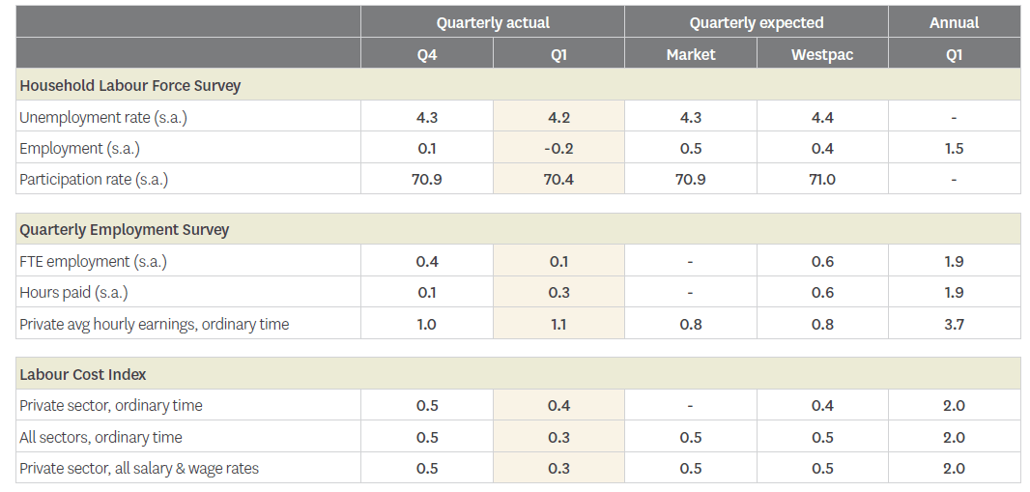Click the Household Labour Force Survey heading
Image resolution: width=1030 pixels, height=492 pixels.
tap(130, 85)
